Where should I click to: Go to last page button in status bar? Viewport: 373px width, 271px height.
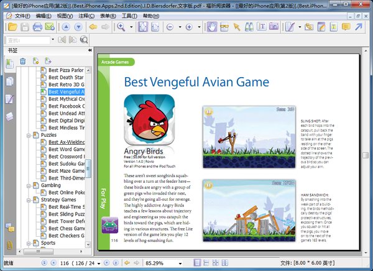click(116, 263)
